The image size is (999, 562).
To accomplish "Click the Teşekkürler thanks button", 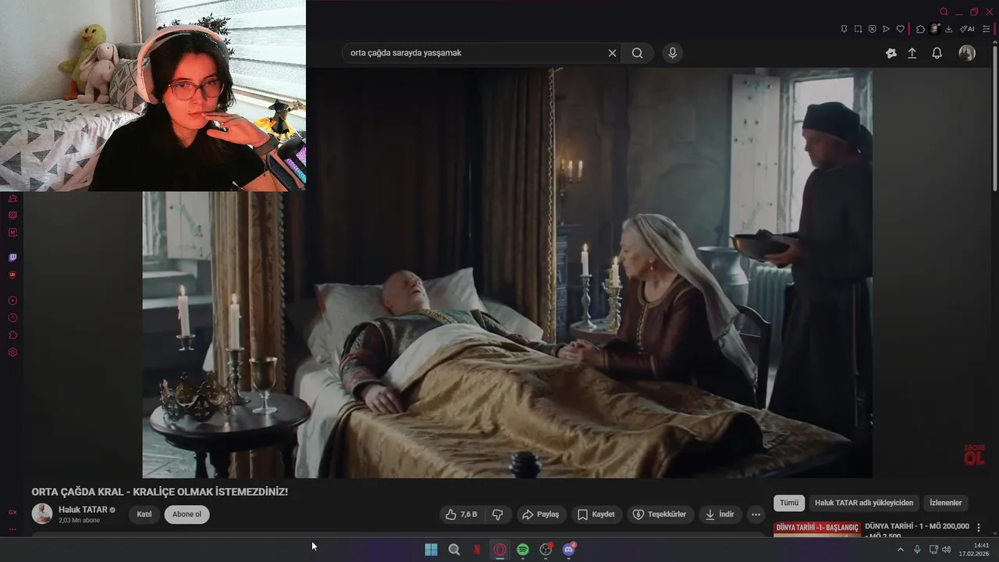I will pos(660,514).
